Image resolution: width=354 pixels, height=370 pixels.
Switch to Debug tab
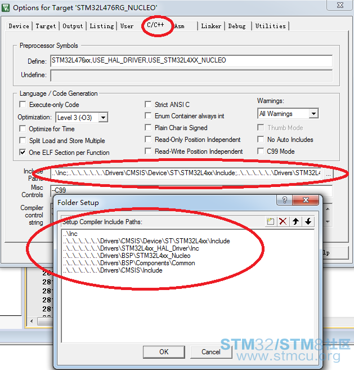237,26
